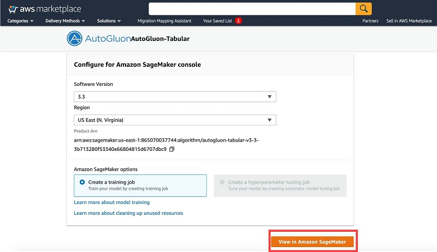Go to Partners page
Viewport: 437px width, 252px height.
[370, 21]
